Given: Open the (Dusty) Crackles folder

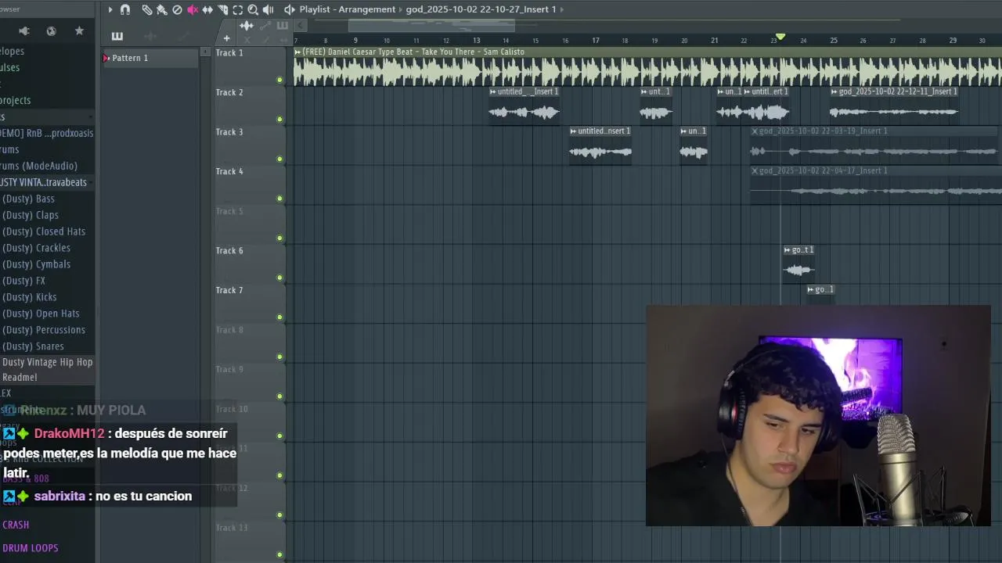Looking at the screenshot, I should coord(36,248).
